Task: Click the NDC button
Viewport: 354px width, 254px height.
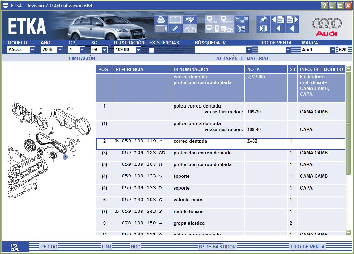Action: [x=136, y=247]
